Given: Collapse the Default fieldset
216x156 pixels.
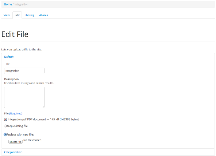Looking at the screenshot, I should [9, 57].
